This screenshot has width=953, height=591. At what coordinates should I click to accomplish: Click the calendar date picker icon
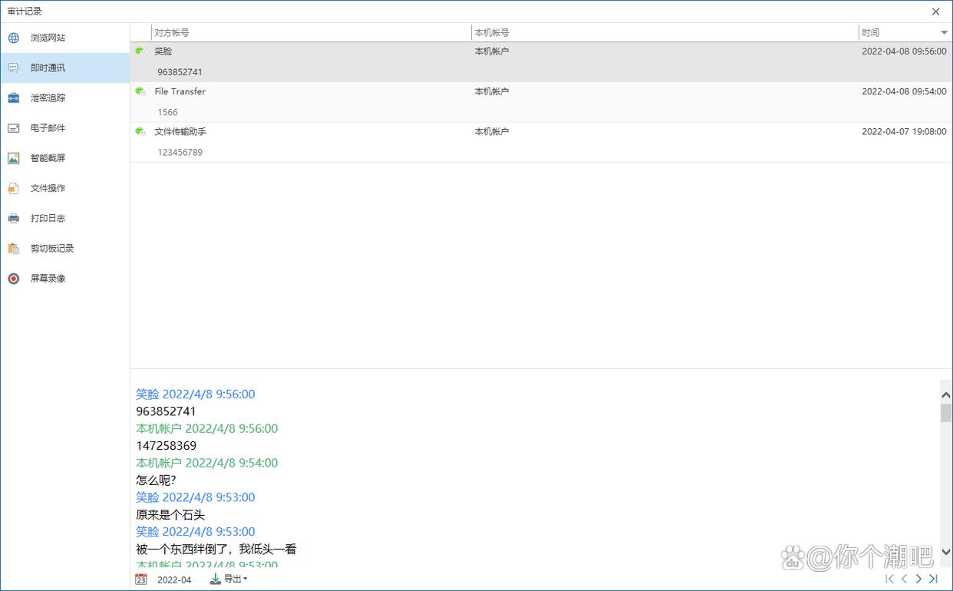[141, 579]
